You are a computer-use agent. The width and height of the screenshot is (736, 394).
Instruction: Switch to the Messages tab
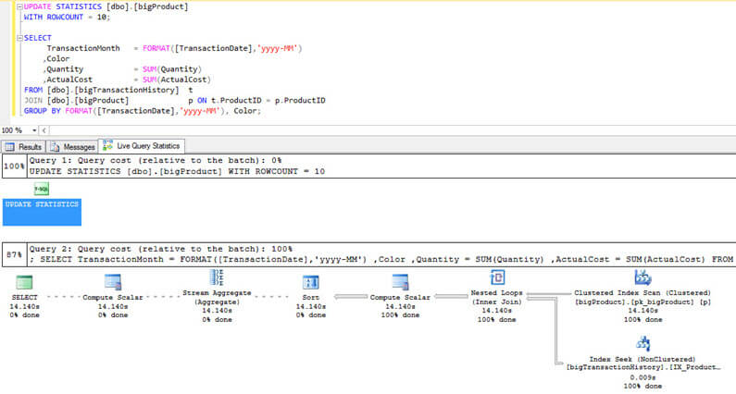(72, 147)
